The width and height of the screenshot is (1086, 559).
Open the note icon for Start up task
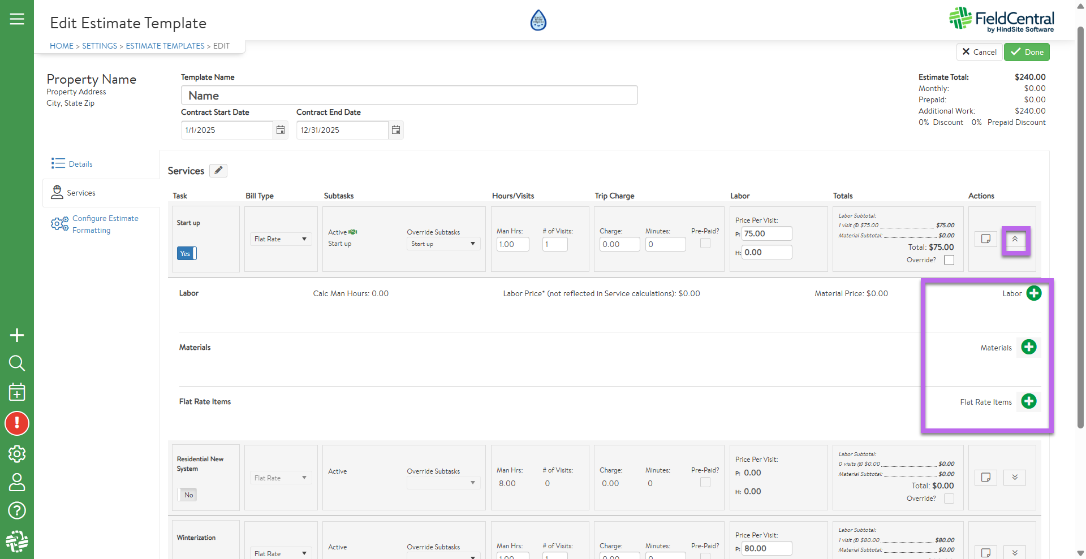click(985, 239)
